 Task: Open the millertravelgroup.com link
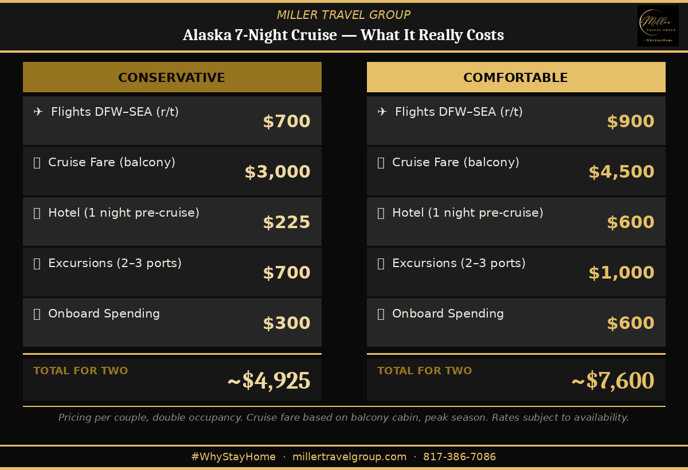(x=349, y=457)
